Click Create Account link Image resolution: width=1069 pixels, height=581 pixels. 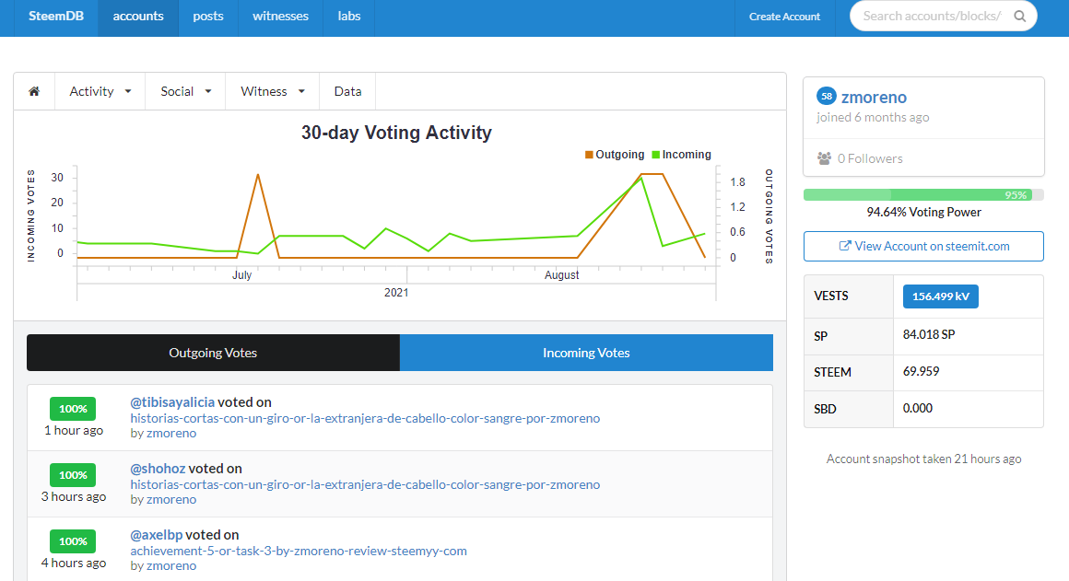tap(785, 17)
